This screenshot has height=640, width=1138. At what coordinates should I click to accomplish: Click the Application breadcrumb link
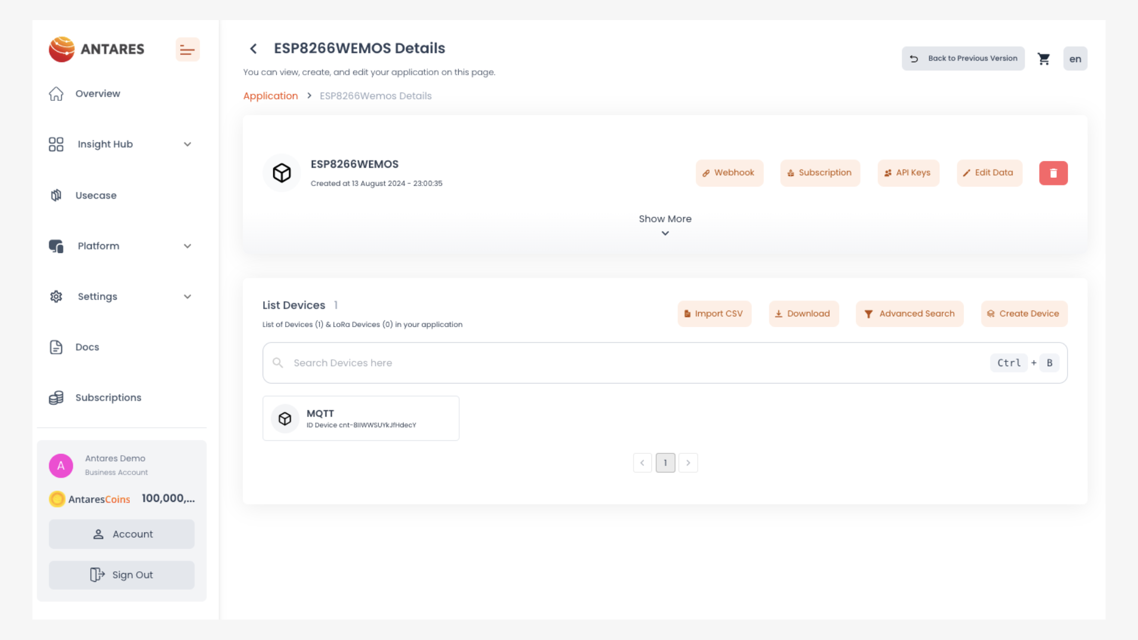pyautogui.click(x=270, y=96)
